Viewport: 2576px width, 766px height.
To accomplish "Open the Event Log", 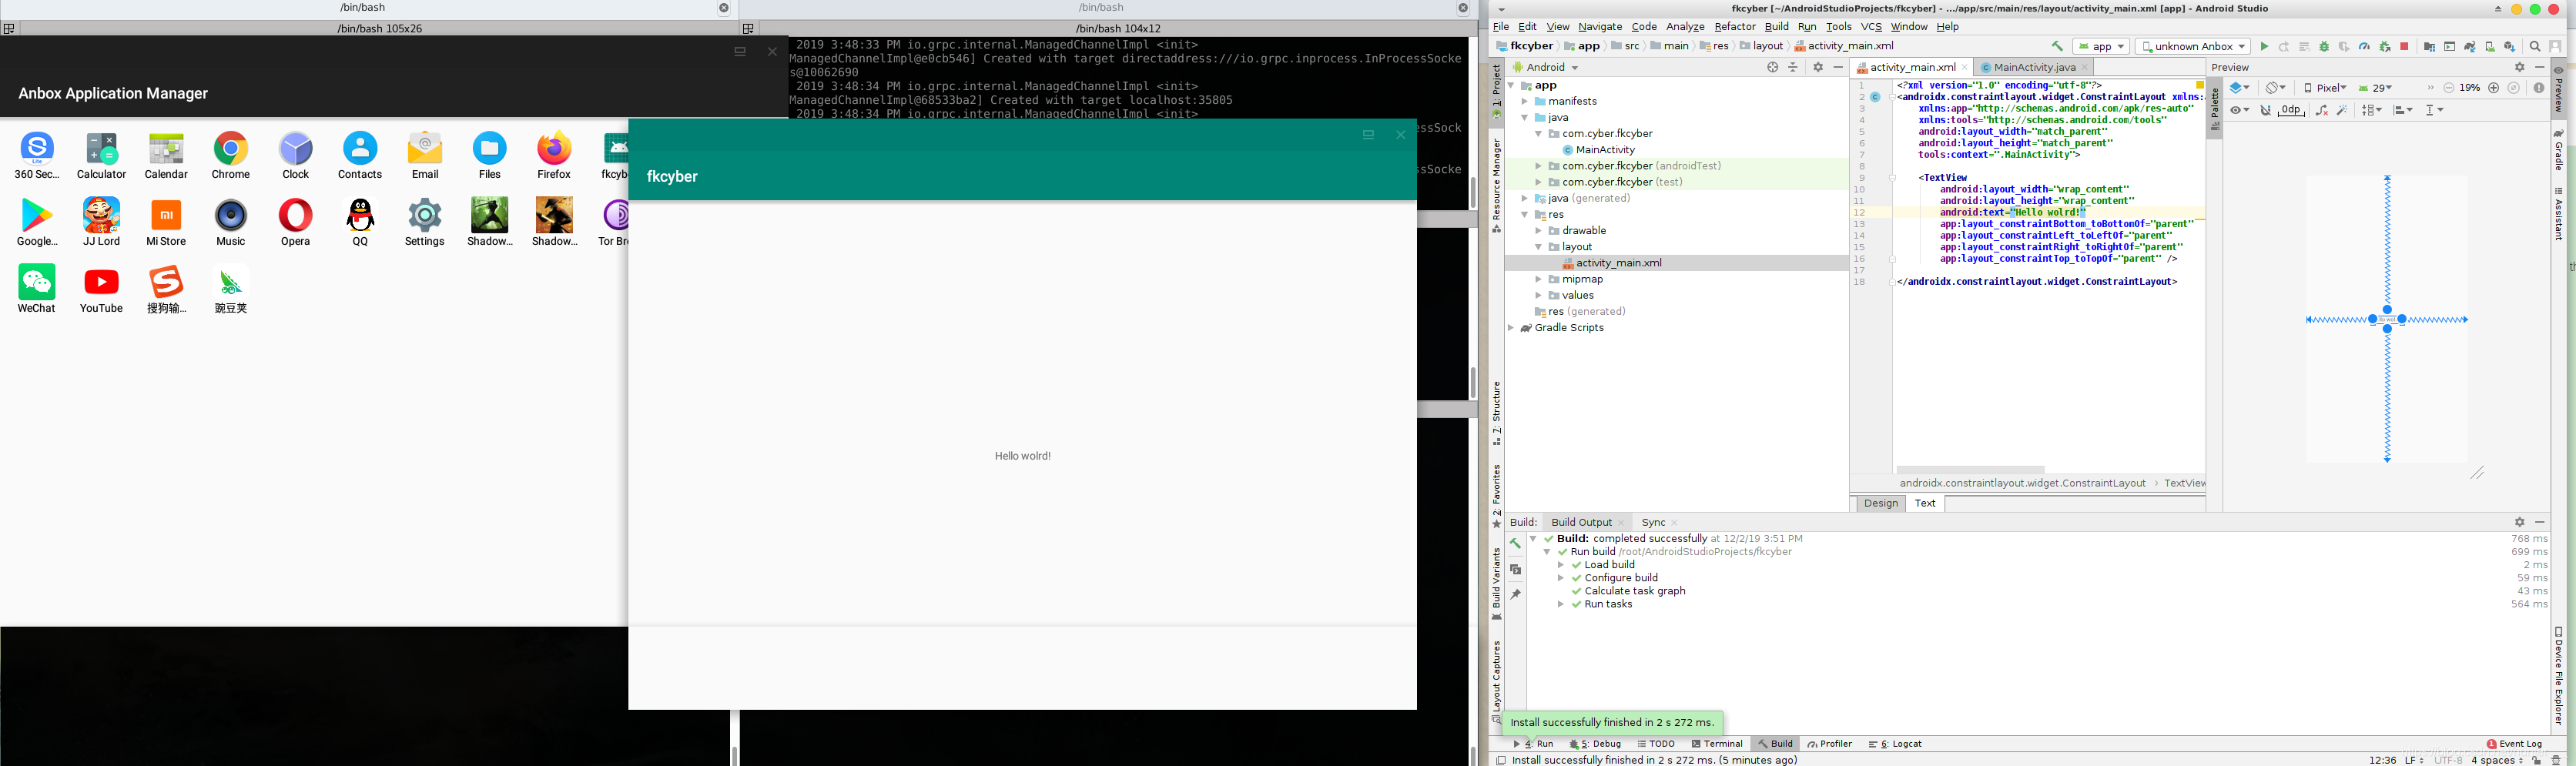I will [2513, 744].
